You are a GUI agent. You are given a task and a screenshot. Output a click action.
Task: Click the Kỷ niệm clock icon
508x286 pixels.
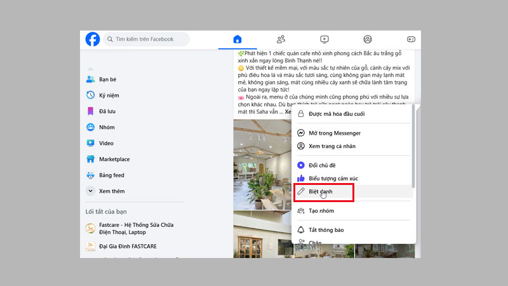tap(91, 95)
